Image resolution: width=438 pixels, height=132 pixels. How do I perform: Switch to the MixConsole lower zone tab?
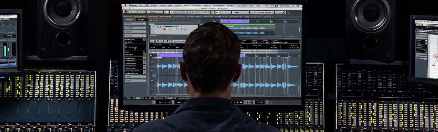(x=158, y=98)
